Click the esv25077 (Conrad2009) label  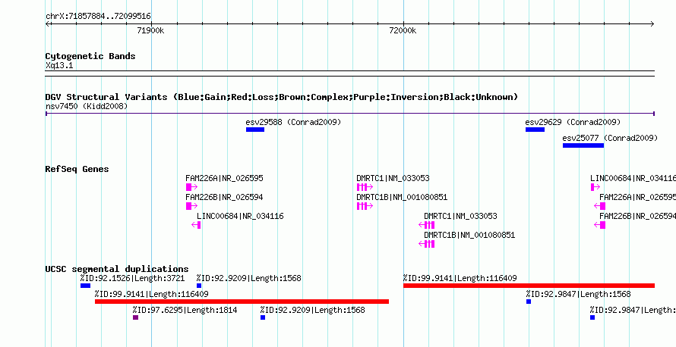point(610,138)
